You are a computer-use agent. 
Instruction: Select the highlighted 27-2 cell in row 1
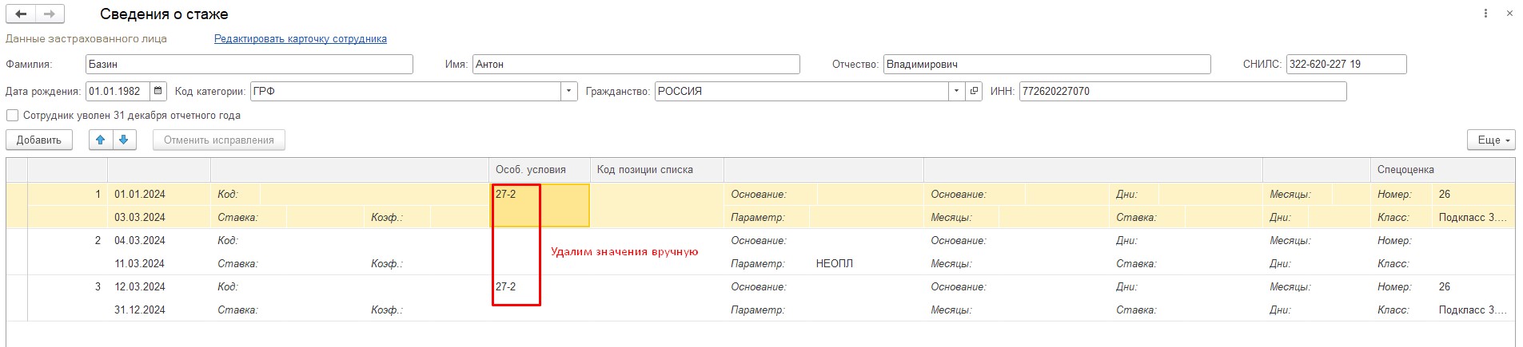pyautogui.click(x=540, y=205)
